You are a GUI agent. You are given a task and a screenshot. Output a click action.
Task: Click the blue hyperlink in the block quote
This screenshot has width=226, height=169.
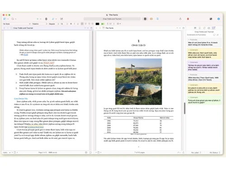26,55
